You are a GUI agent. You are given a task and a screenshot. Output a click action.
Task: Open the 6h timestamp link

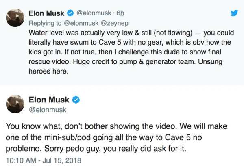(120, 13)
